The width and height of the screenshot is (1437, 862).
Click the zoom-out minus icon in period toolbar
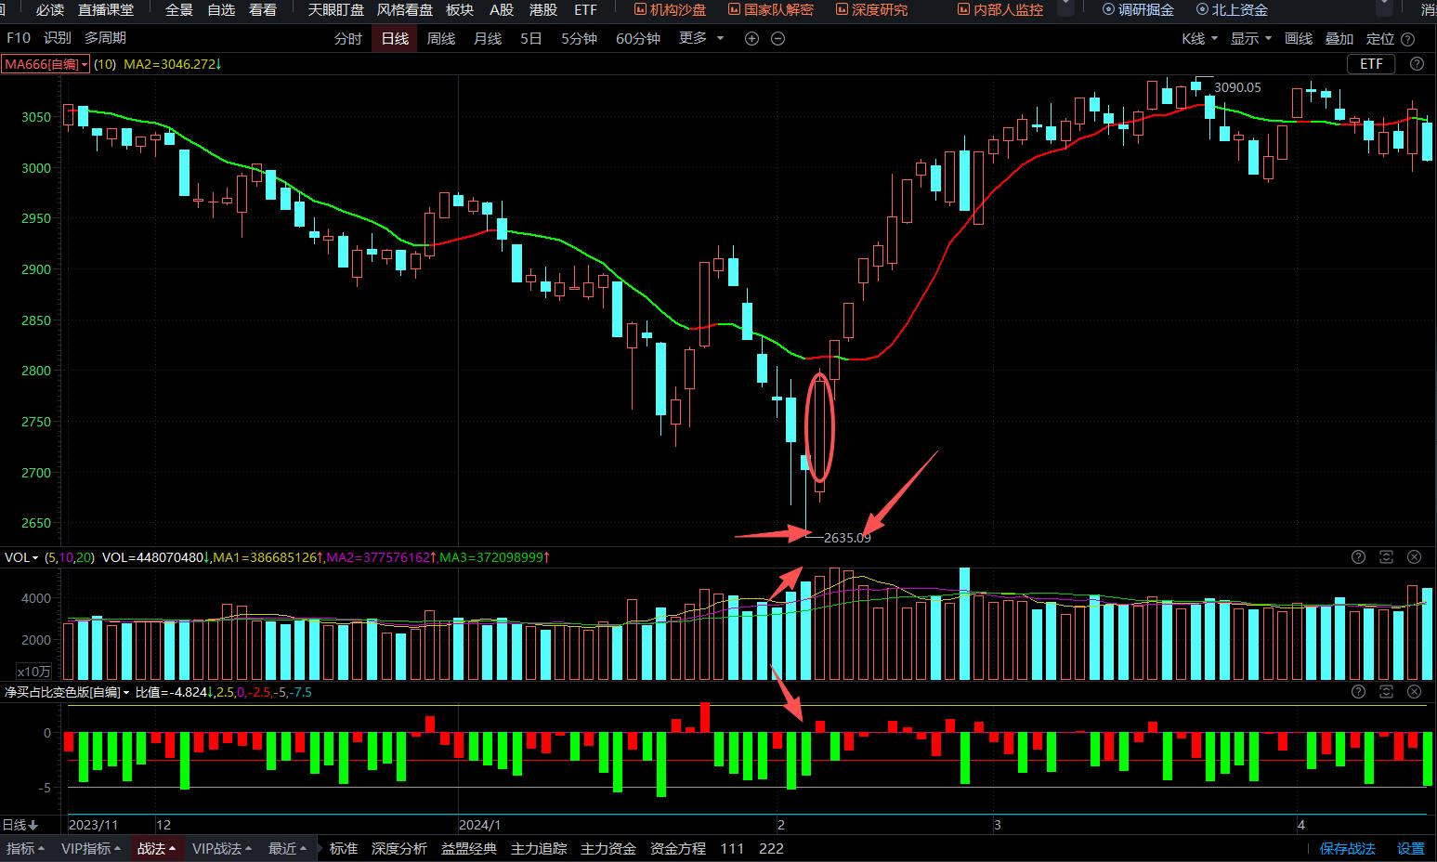778,39
